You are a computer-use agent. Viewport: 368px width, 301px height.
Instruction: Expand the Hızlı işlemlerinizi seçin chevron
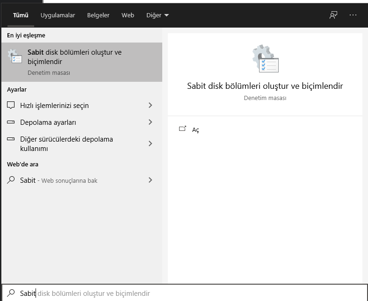151,105
